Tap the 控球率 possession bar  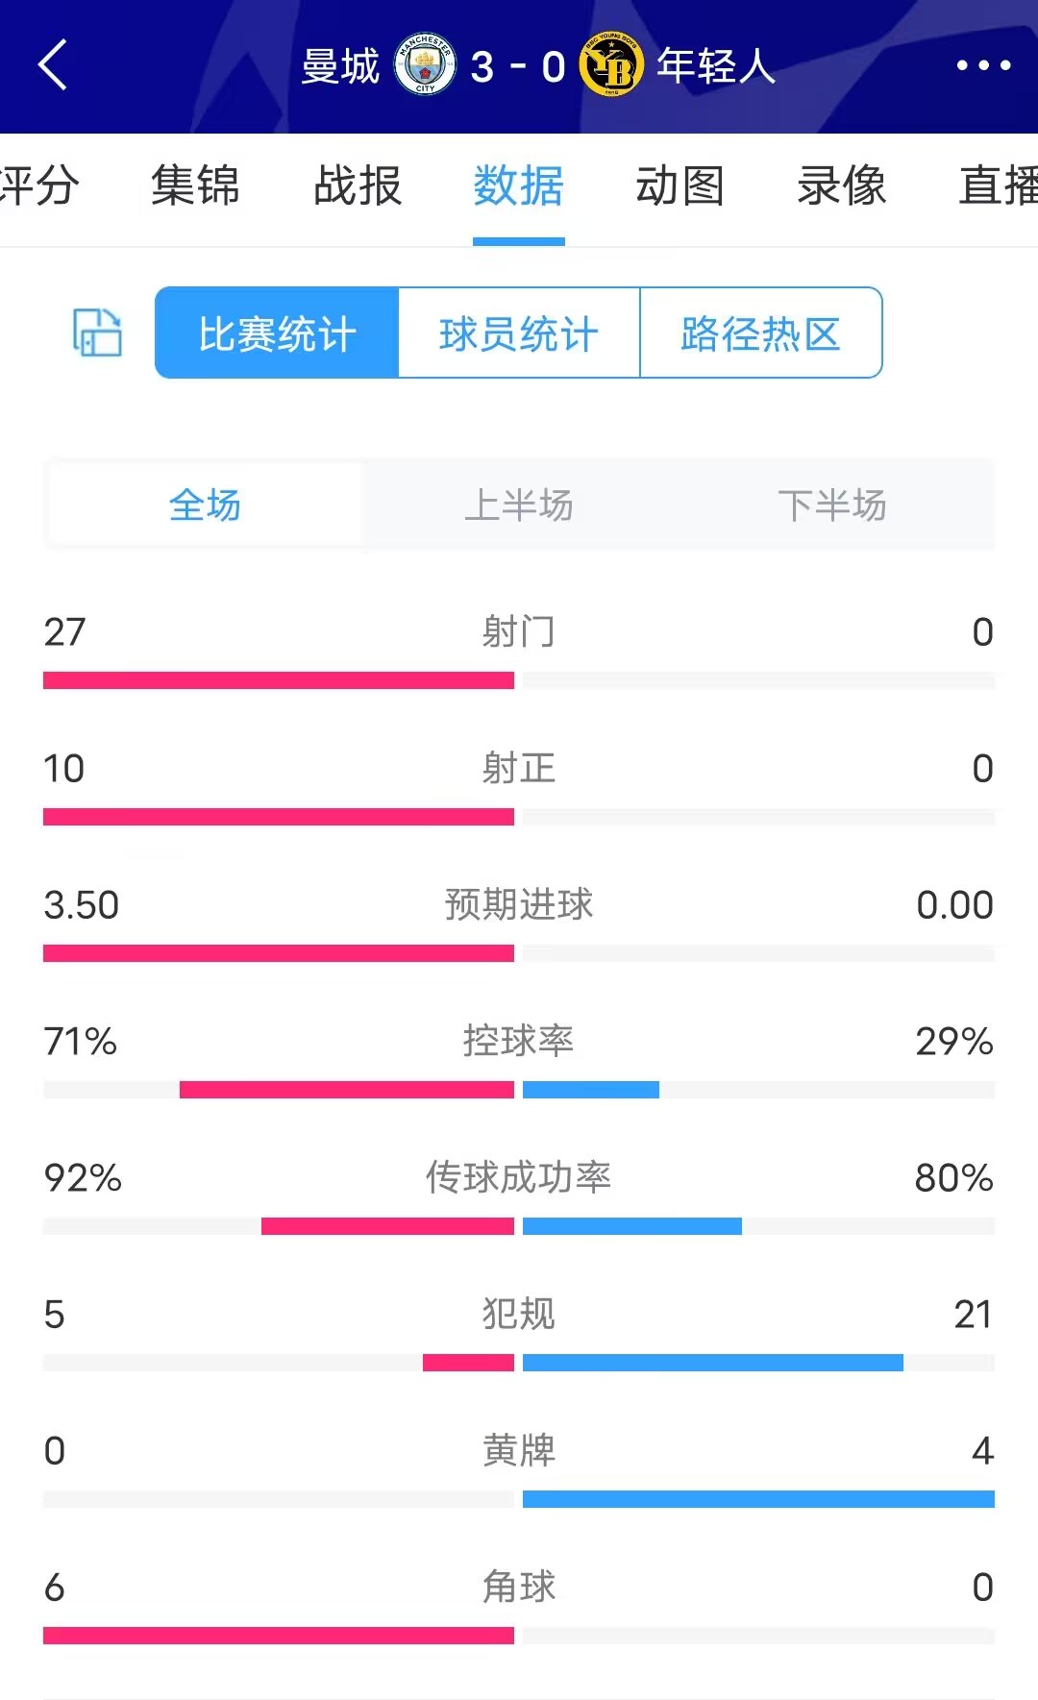click(x=519, y=1090)
